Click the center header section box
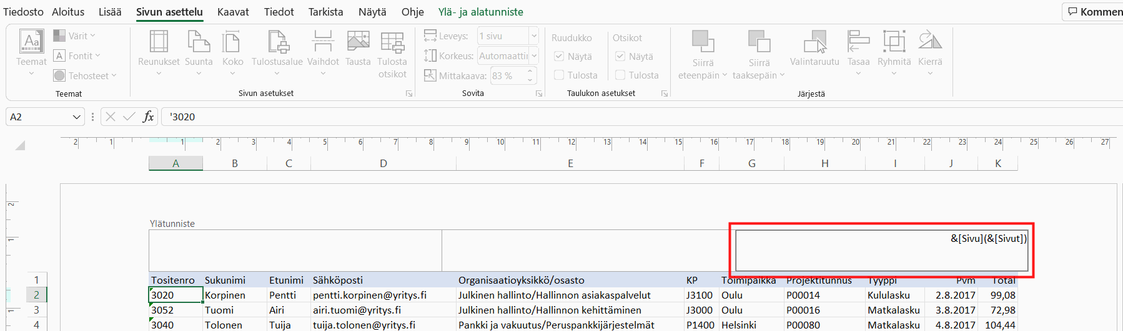 pos(588,250)
